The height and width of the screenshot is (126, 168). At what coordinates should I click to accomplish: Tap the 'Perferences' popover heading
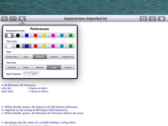pos(40,29)
